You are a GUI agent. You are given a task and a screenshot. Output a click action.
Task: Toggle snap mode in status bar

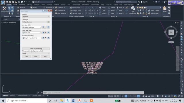pos(118,96)
